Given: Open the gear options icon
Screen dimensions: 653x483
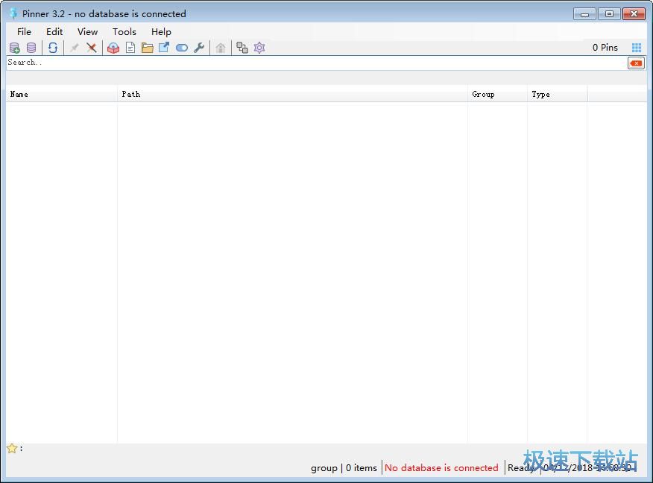Looking at the screenshot, I should point(259,47).
